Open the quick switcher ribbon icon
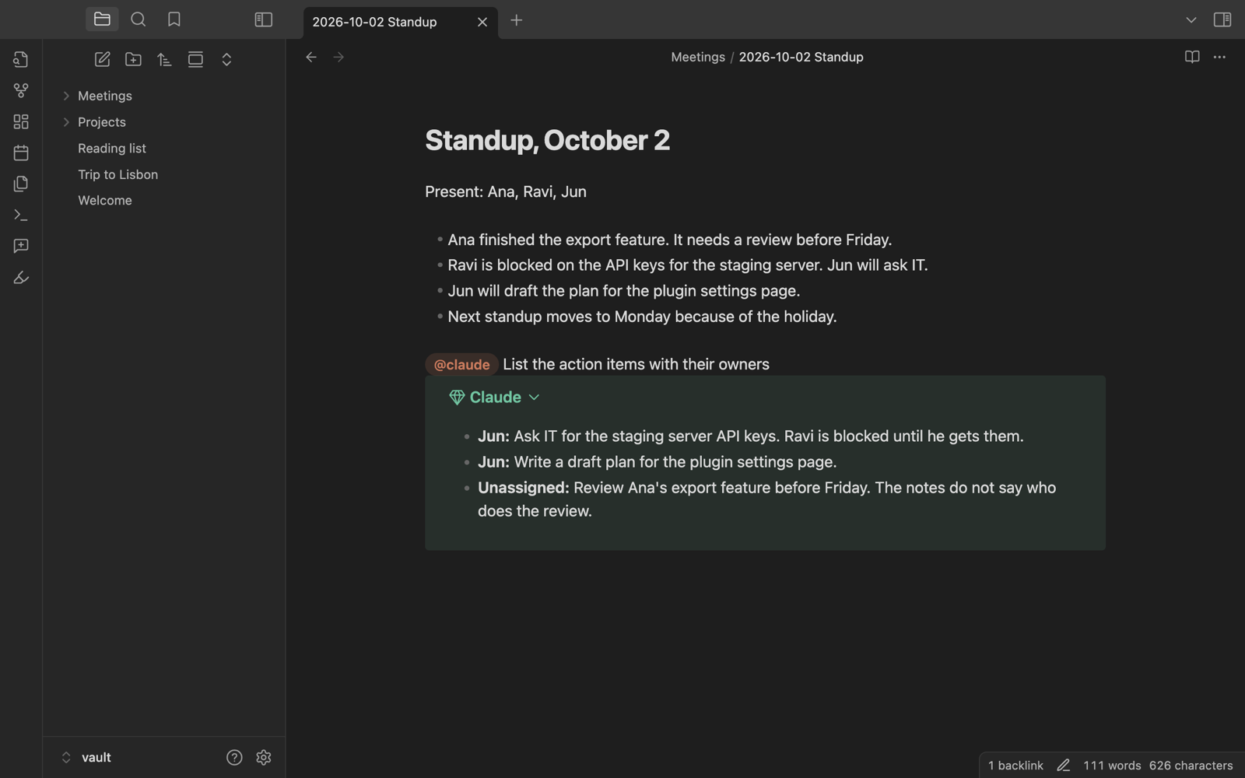The height and width of the screenshot is (778, 1245). click(21, 59)
